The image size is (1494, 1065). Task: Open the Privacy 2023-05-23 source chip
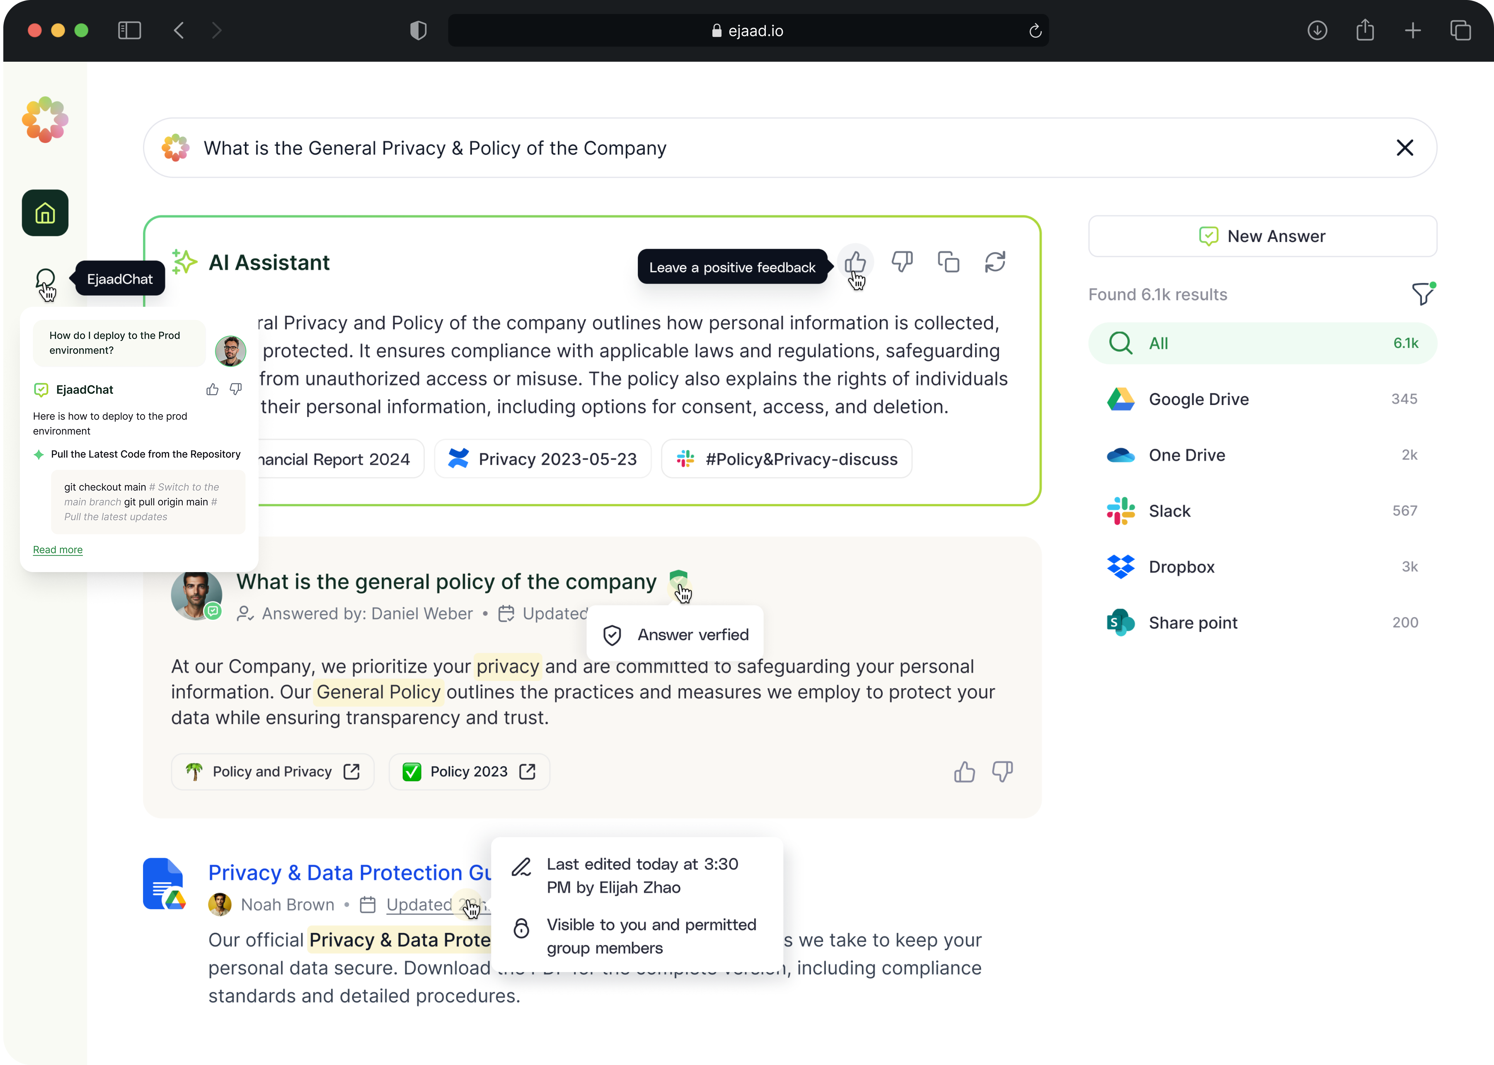542,459
